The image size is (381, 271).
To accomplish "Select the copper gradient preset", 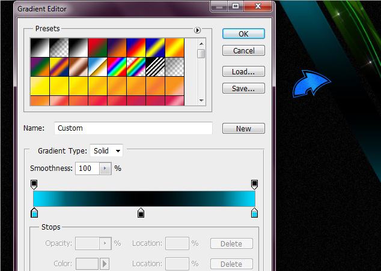I will (x=78, y=66).
